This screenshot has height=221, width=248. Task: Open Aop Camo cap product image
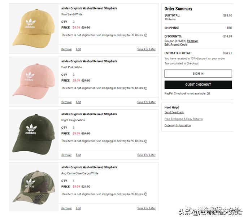coord(34,187)
